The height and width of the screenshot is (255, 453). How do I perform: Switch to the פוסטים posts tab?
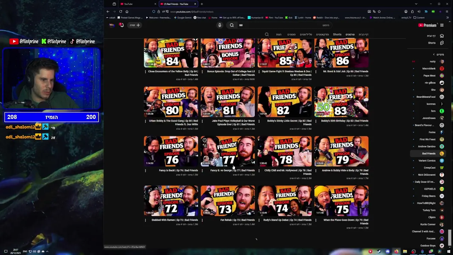click(291, 34)
